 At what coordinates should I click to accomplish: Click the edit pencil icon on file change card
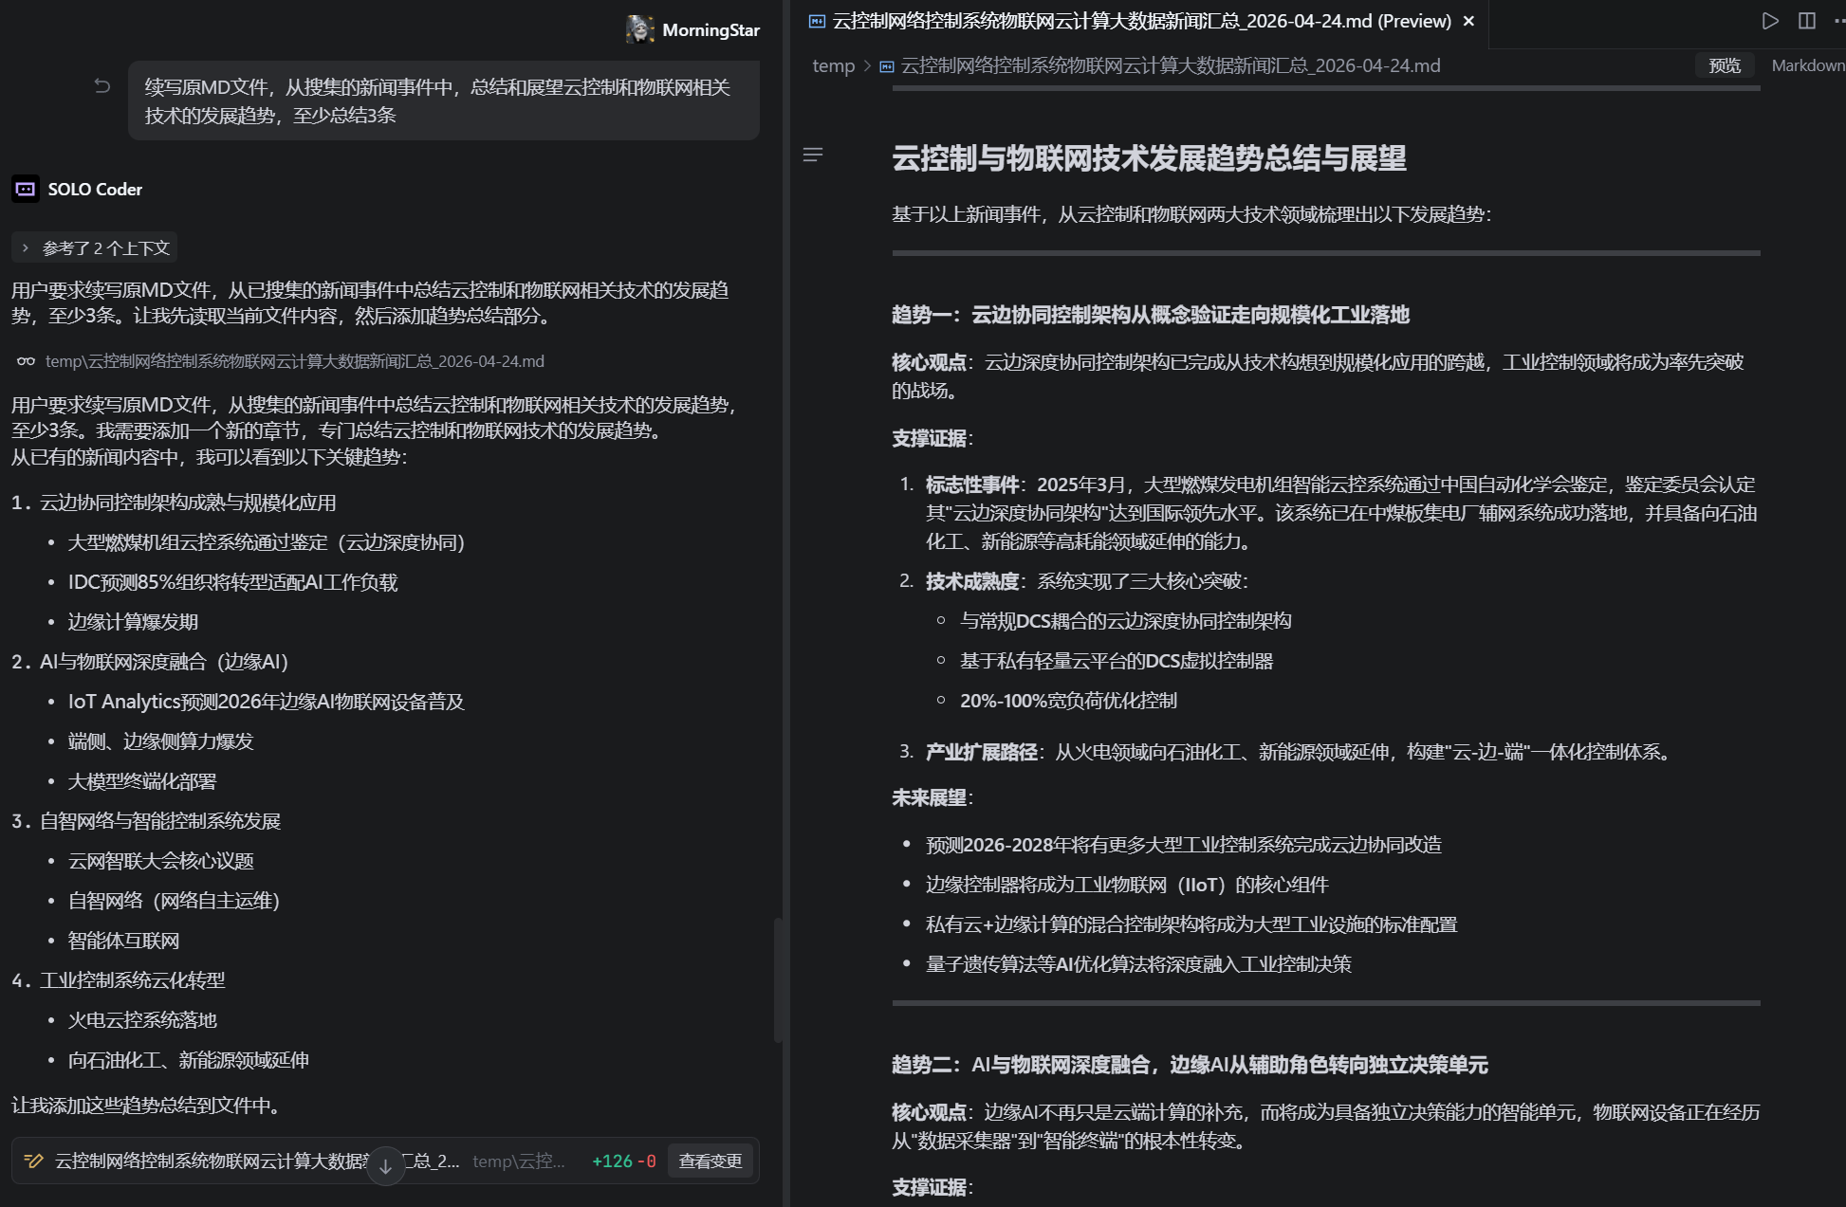[x=33, y=1161]
